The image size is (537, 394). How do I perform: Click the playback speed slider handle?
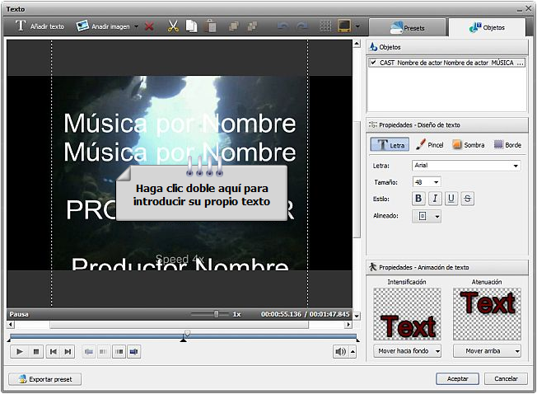pyautogui.click(x=217, y=314)
